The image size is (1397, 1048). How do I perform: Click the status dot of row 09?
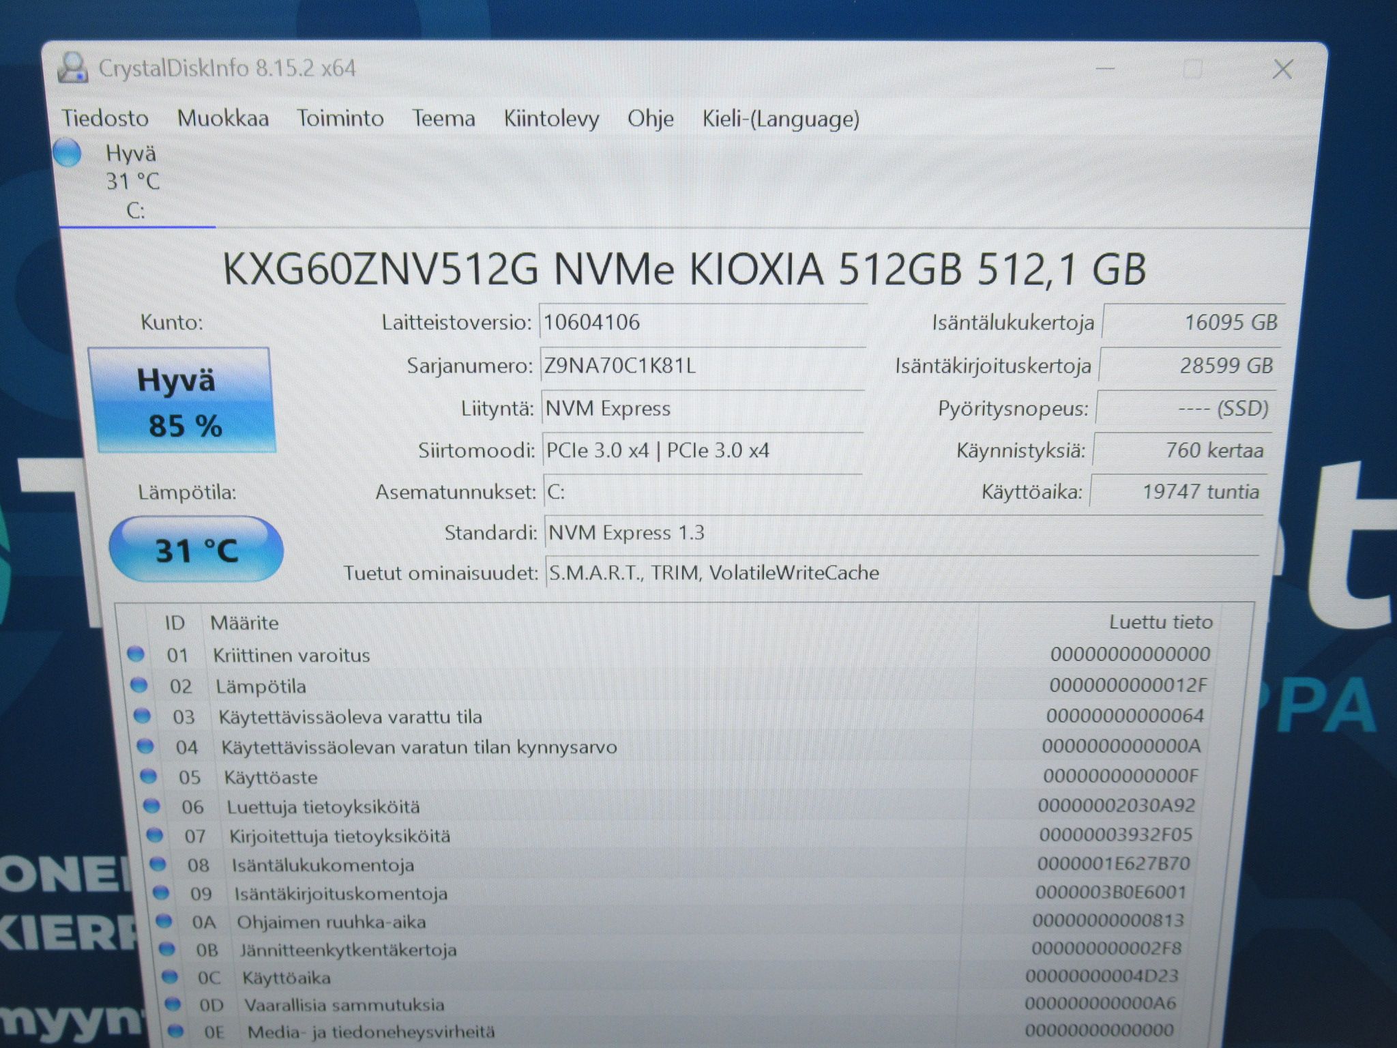161,892
